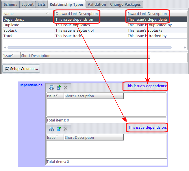189x171 pixels.
Task: Click Short Description header in dependents table
Action: coord(93,96)
